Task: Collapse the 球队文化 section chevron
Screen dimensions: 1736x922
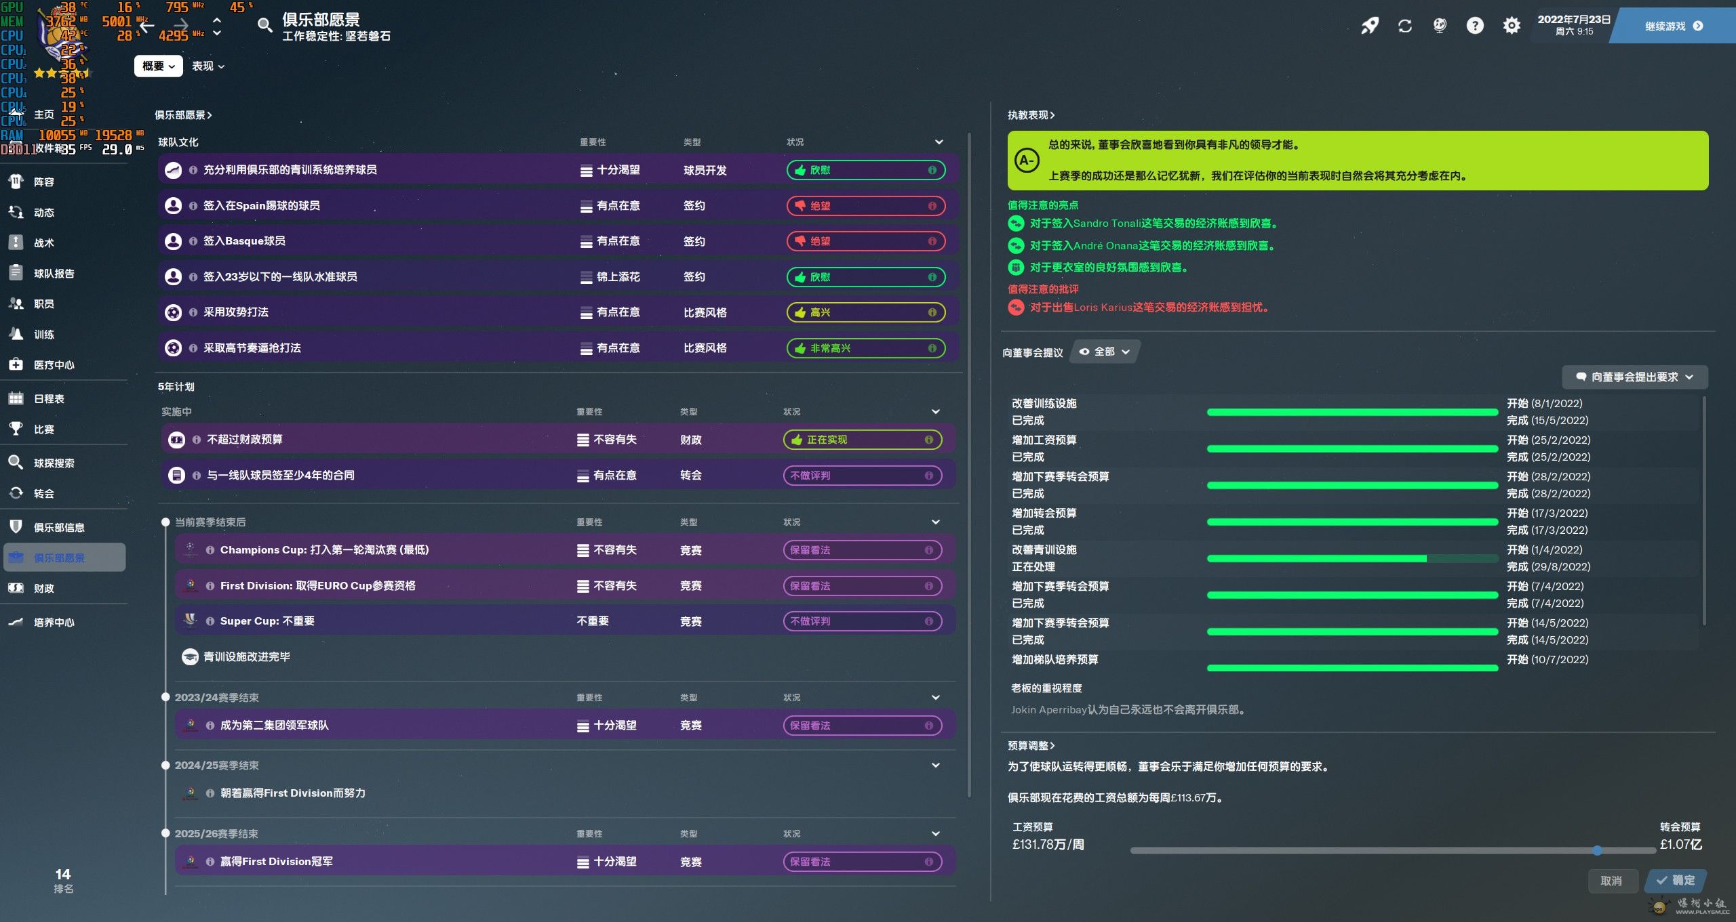Action: point(939,142)
